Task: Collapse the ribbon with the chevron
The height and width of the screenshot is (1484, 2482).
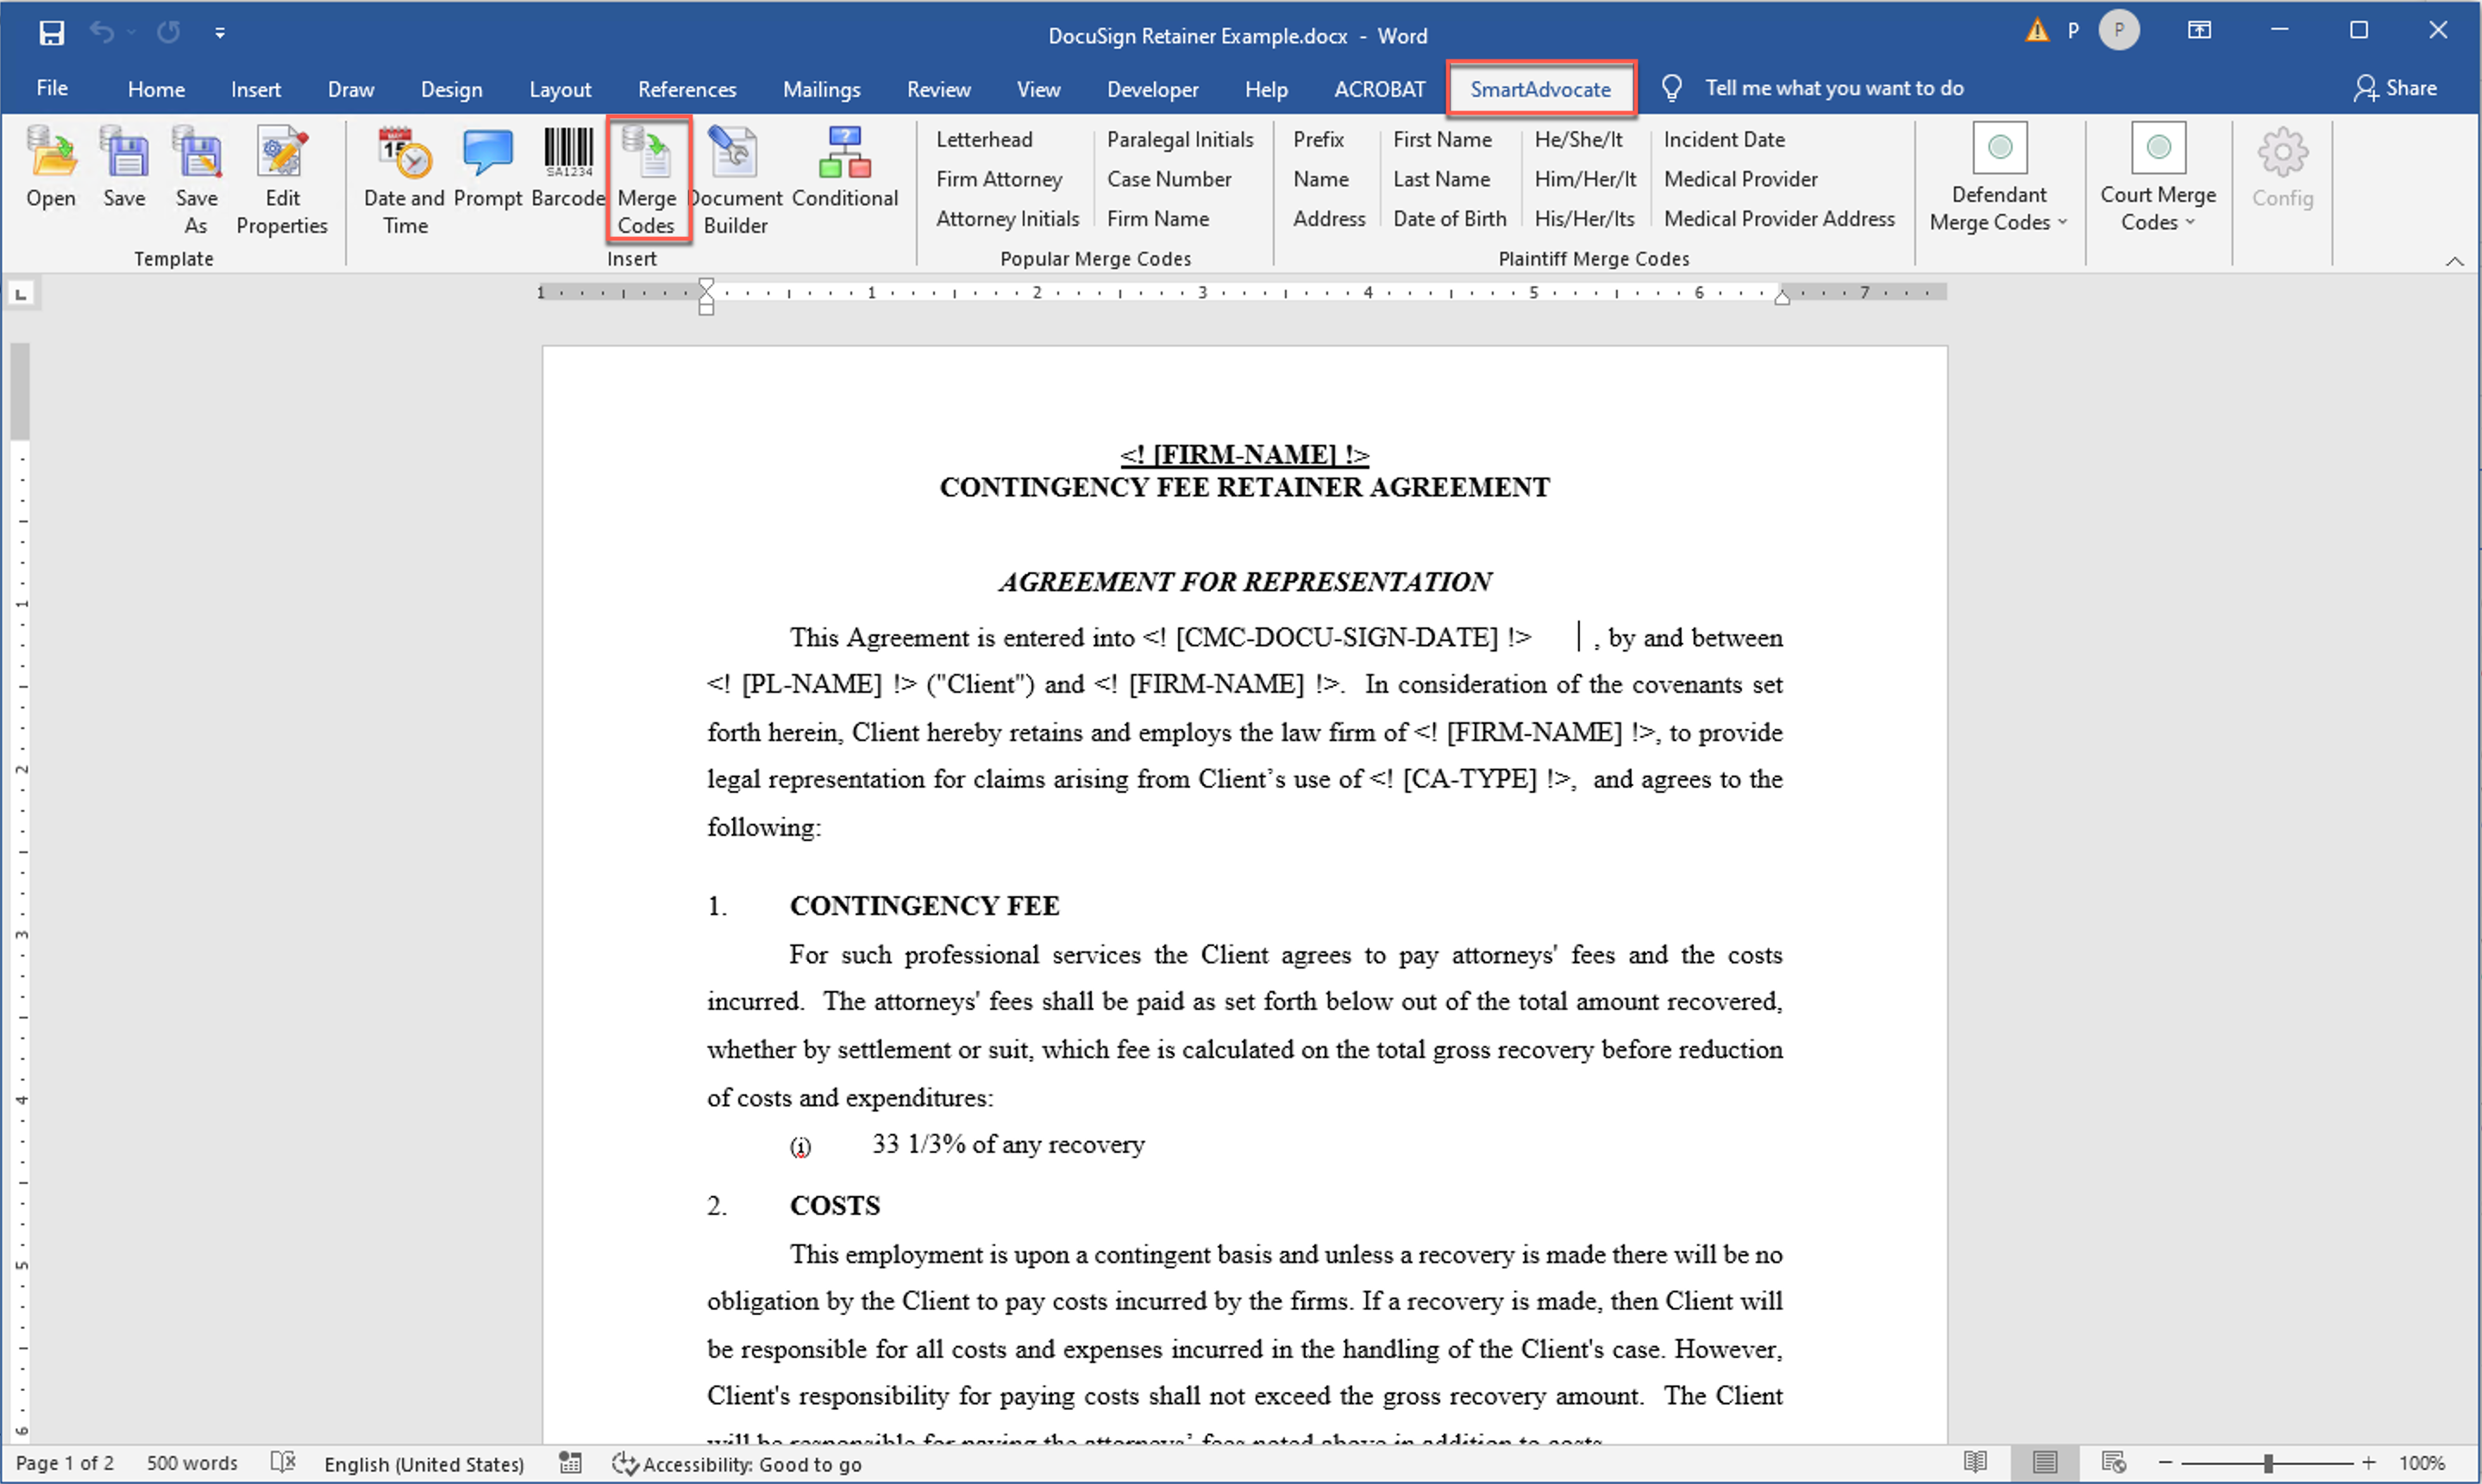Action: pyautogui.click(x=2454, y=261)
